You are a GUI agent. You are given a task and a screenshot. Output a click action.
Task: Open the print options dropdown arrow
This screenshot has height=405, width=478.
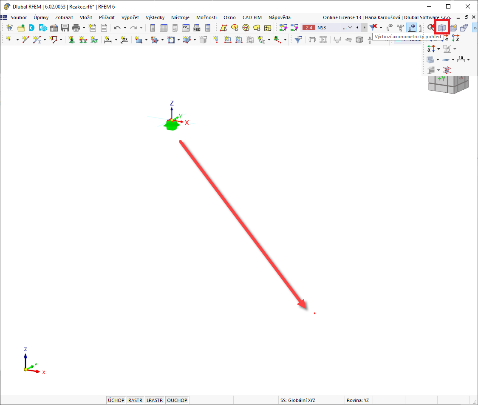coord(84,28)
